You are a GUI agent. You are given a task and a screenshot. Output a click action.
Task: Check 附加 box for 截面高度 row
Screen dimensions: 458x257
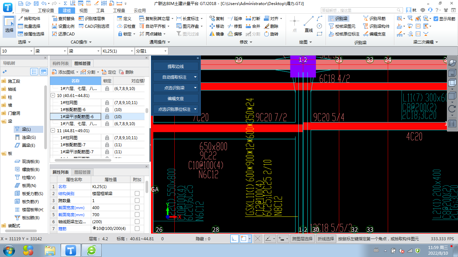point(137,215)
